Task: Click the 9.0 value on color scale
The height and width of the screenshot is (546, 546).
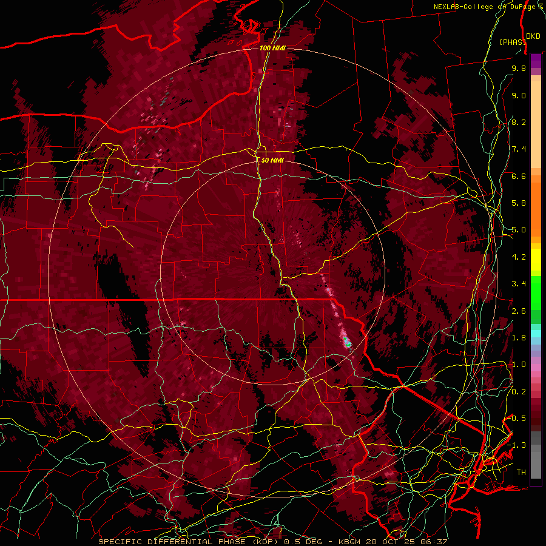Action: 519,95
